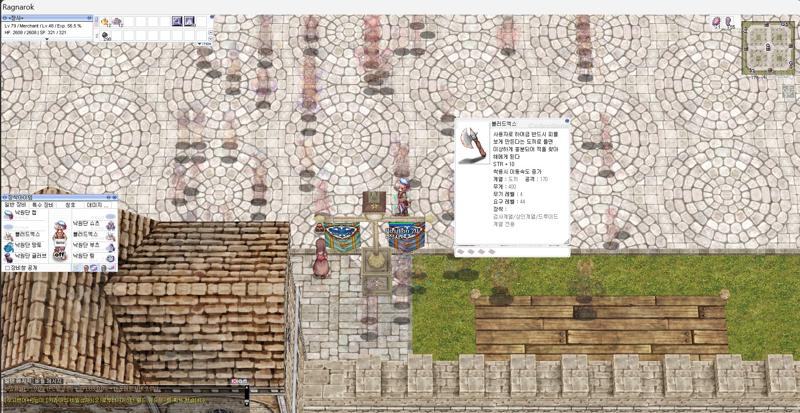The height and width of the screenshot is (413, 800).
Task: Activate the magnifying glass skill in hotkey bar
Action: pos(177,21)
